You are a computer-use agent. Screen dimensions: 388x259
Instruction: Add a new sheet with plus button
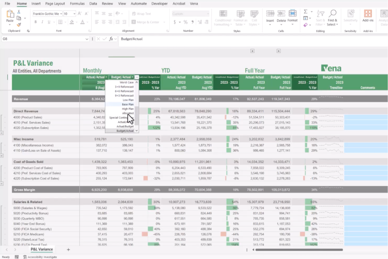pos(68,250)
